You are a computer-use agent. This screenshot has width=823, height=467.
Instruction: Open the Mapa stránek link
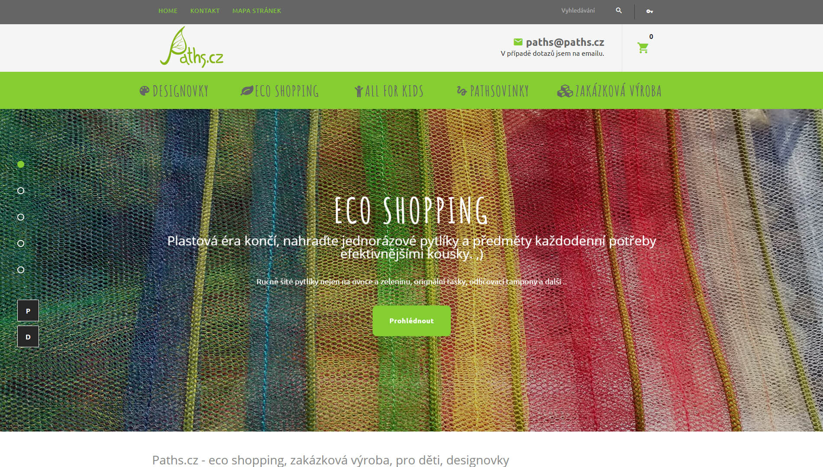pyautogui.click(x=257, y=10)
